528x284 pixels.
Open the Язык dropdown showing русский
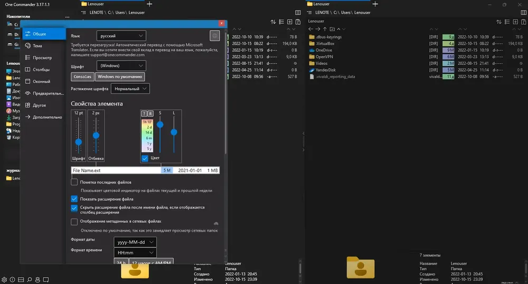[121, 36]
